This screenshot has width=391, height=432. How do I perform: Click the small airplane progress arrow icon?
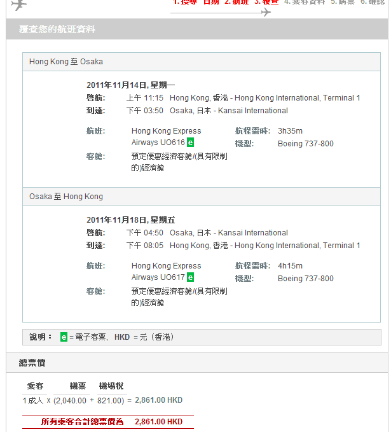coord(265,12)
